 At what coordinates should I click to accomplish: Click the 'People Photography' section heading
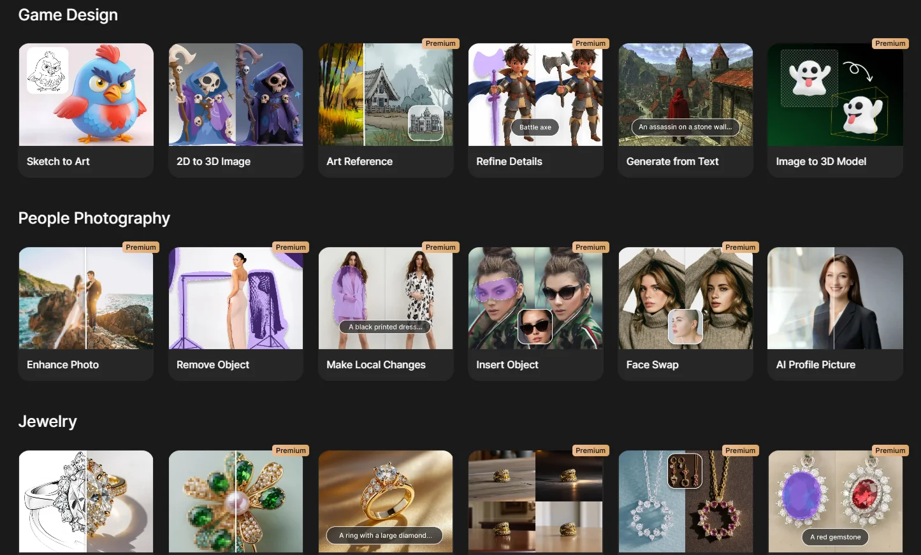(x=94, y=219)
